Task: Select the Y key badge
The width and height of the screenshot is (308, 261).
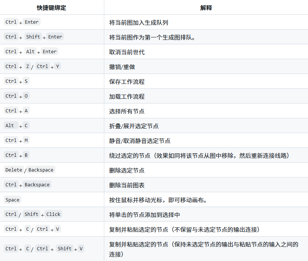Action: point(58,67)
